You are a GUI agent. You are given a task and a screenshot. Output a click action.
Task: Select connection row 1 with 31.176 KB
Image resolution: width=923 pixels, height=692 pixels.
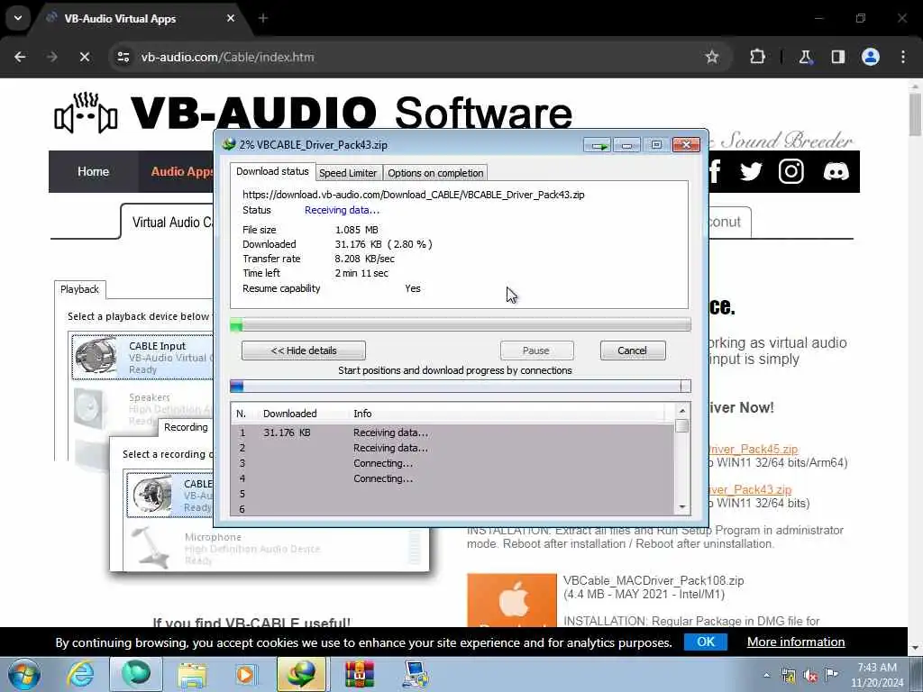click(452, 432)
